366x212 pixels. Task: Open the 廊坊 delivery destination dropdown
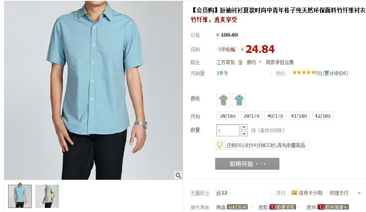(254, 62)
